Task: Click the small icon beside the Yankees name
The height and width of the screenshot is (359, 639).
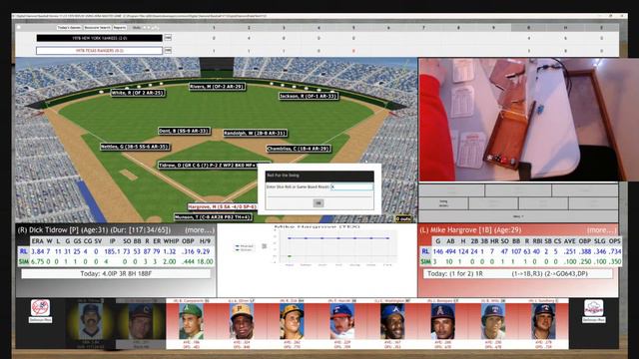Action: coord(168,38)
